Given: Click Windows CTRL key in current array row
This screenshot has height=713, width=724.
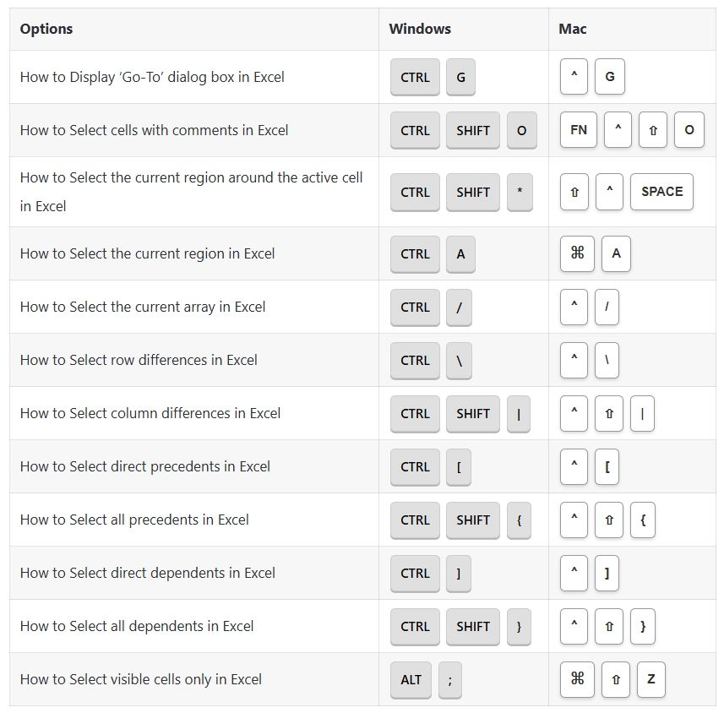Looking at the screenshot, I should click(x=415, y=307).
